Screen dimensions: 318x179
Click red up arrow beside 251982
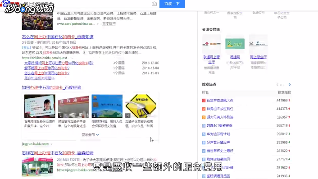click(289, 168)
